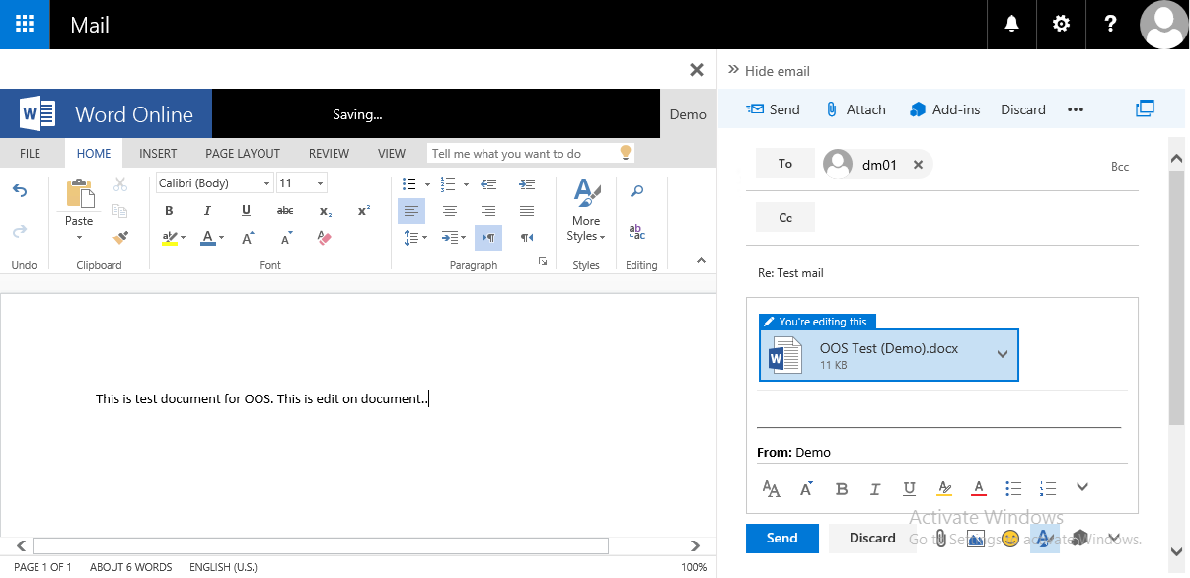Apply strikethrough formatting in Word ribbon
The height and width of the screenshot is (578, 1190).
pyautogui.click(x=285, y=211)
